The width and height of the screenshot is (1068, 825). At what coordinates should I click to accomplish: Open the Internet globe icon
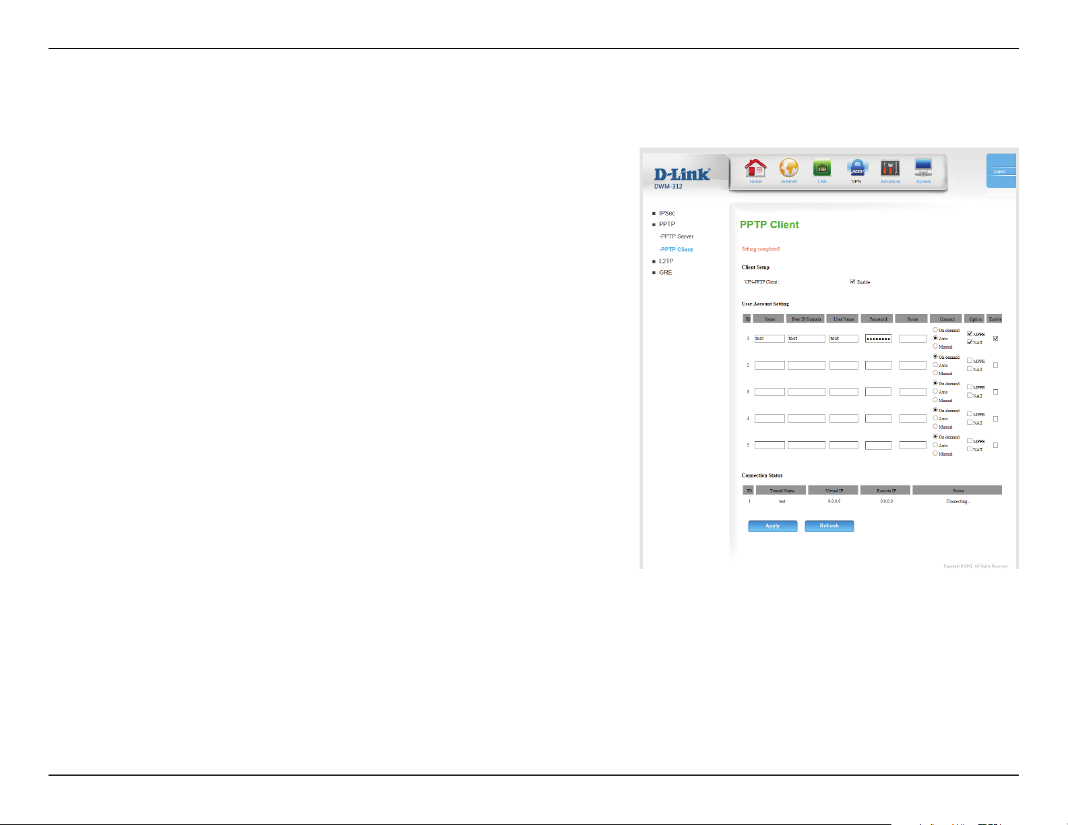click(x=788, y=168)
